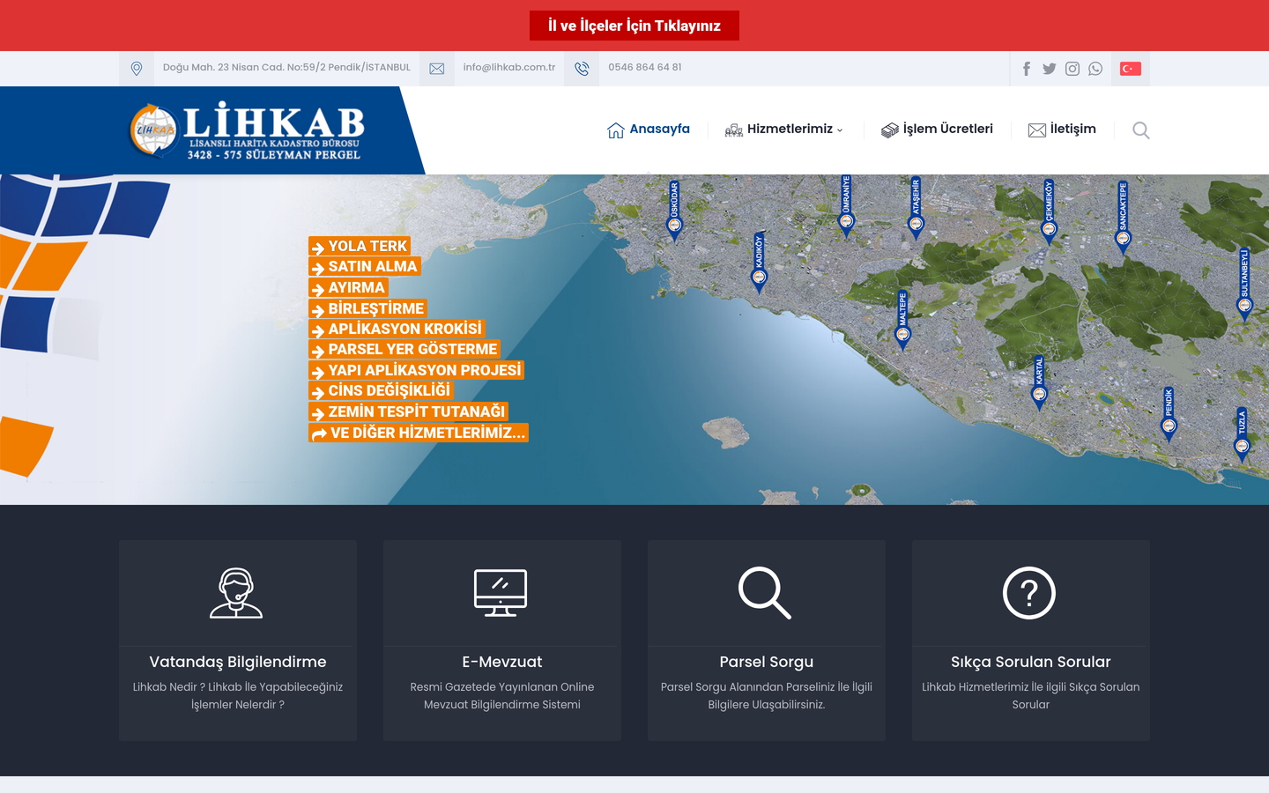
Task: Open the search magnifier in navigation
Action: pyautogui.click(x=1141, y=130)
